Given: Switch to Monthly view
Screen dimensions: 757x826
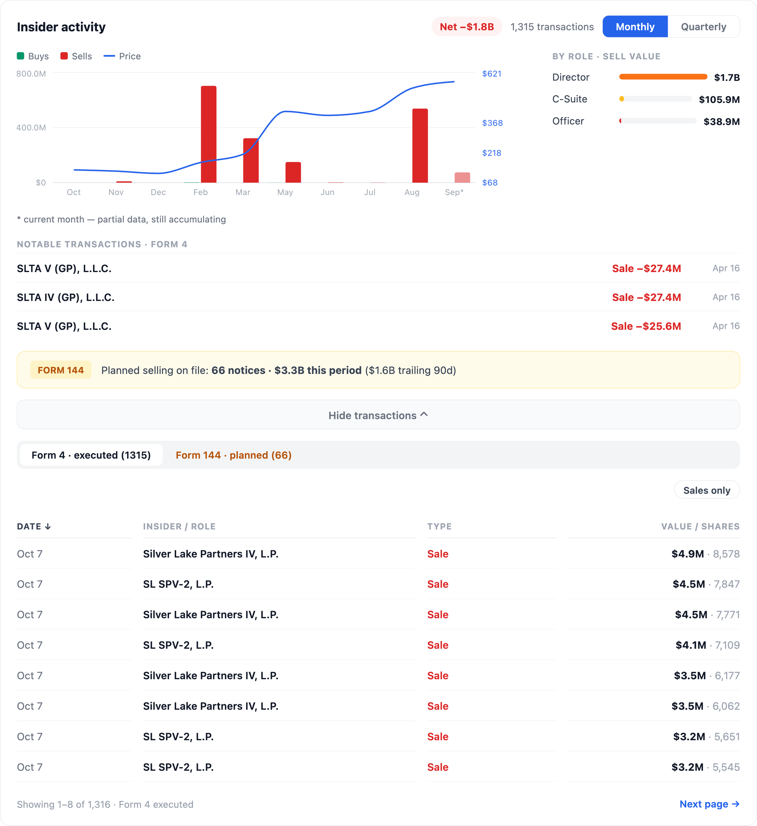Looking at the screenshot, I should [x=635, y=27].
